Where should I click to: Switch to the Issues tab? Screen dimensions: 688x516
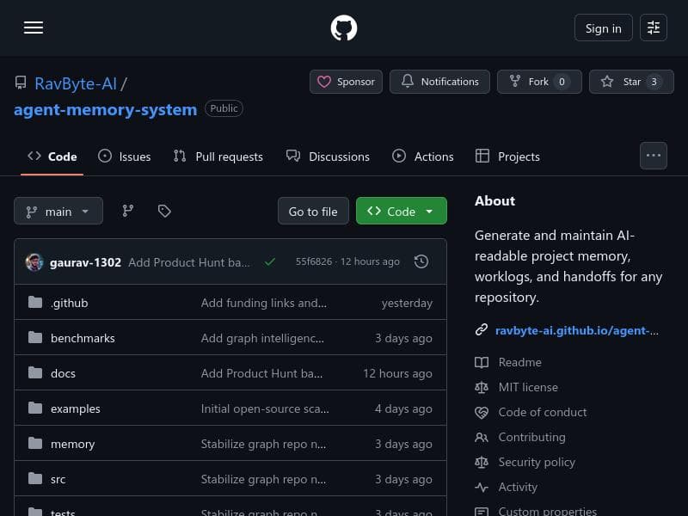[x=125, y=157]
